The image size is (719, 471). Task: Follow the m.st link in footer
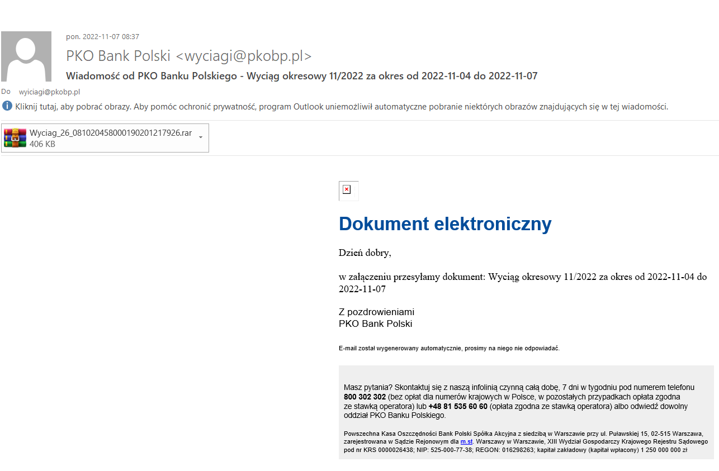click(466, 441)
